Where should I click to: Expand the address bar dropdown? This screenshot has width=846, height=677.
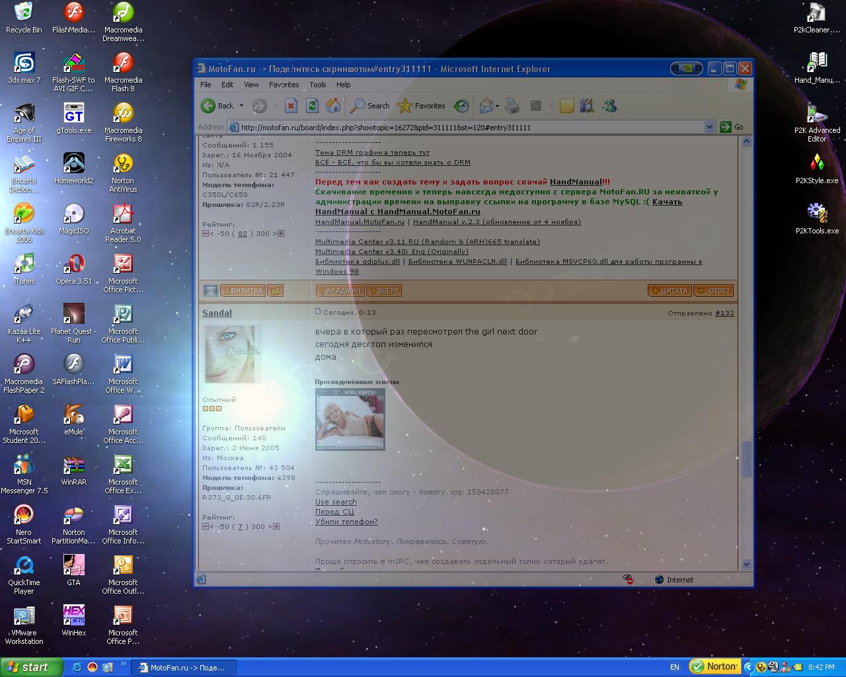click(709, 127)
